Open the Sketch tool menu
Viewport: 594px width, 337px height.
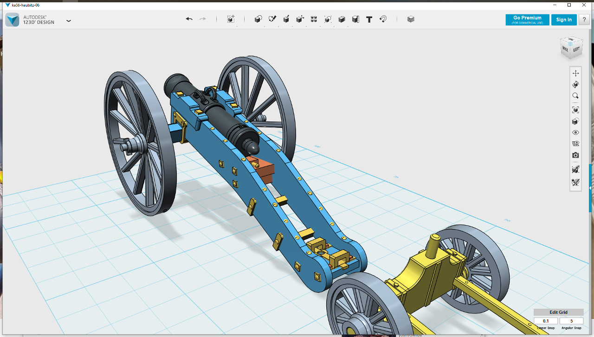[x=272, y=19]
